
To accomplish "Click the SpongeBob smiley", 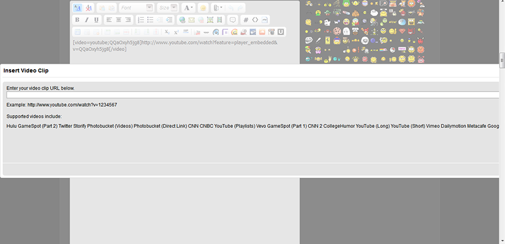I will tap(411, 22).
